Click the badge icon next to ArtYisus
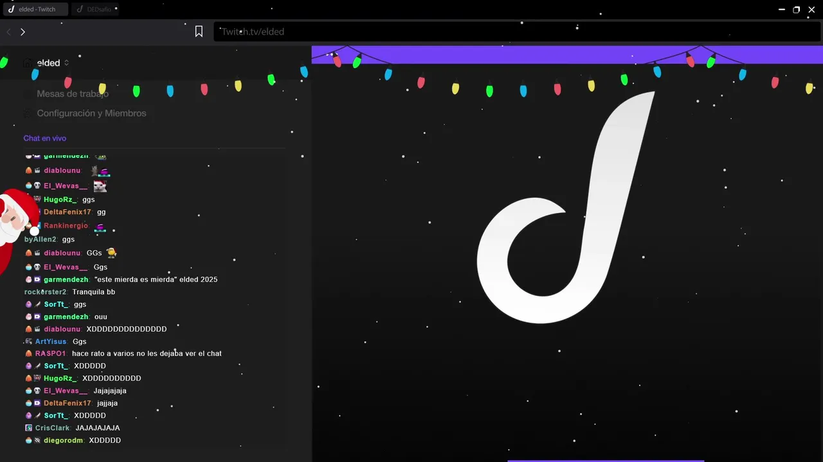This screenshot has width=823, height=462. click(x=28, y=341)
